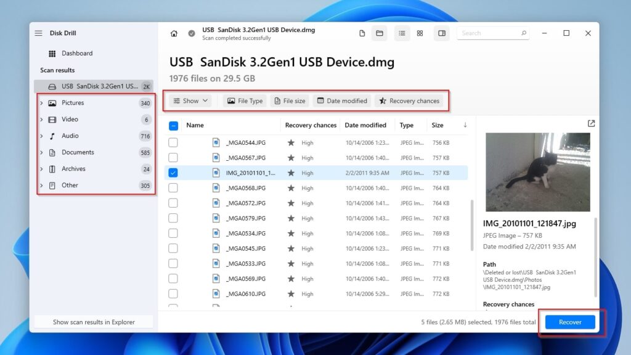Switch to grid view in the toolbar
631x355 pixels.
click(x=420, y=33)
